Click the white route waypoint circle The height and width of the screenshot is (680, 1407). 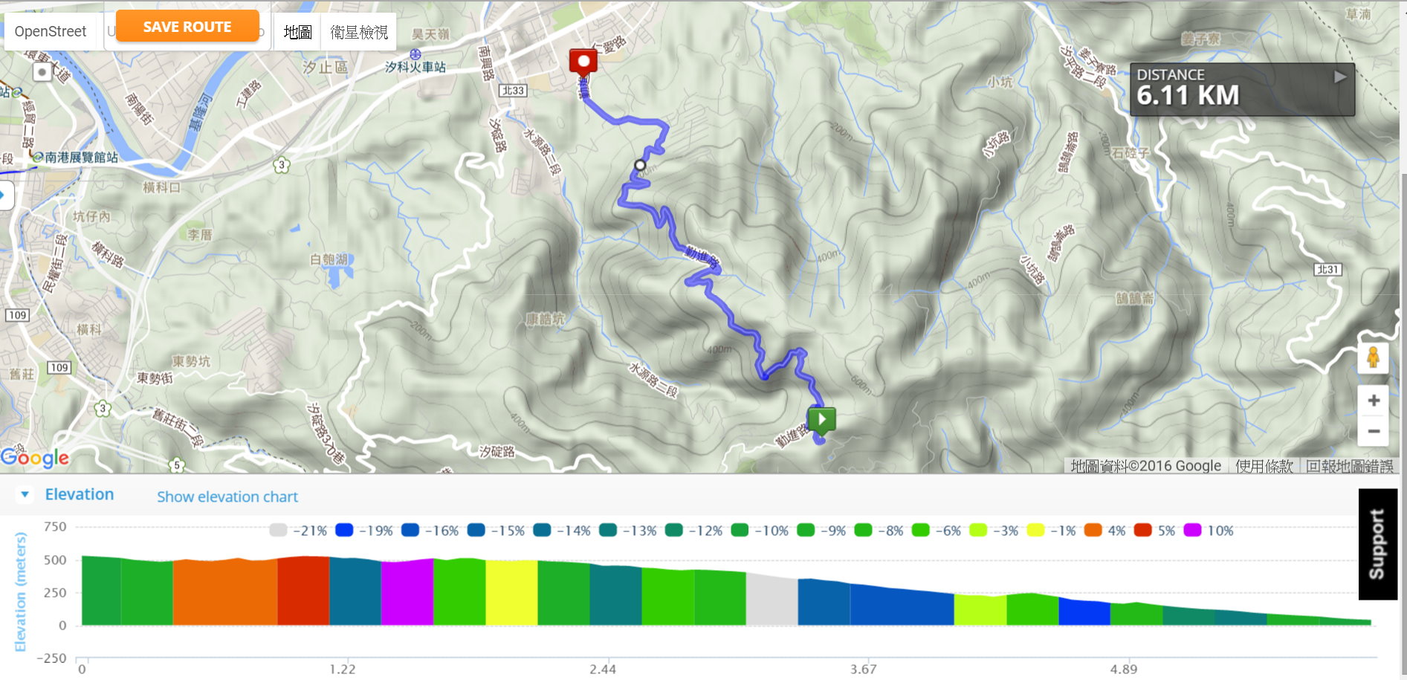[x=640, y=165]
